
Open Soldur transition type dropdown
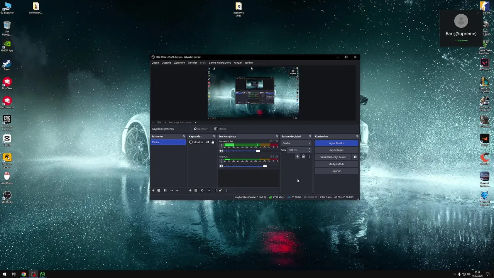[x=296, y=143]
